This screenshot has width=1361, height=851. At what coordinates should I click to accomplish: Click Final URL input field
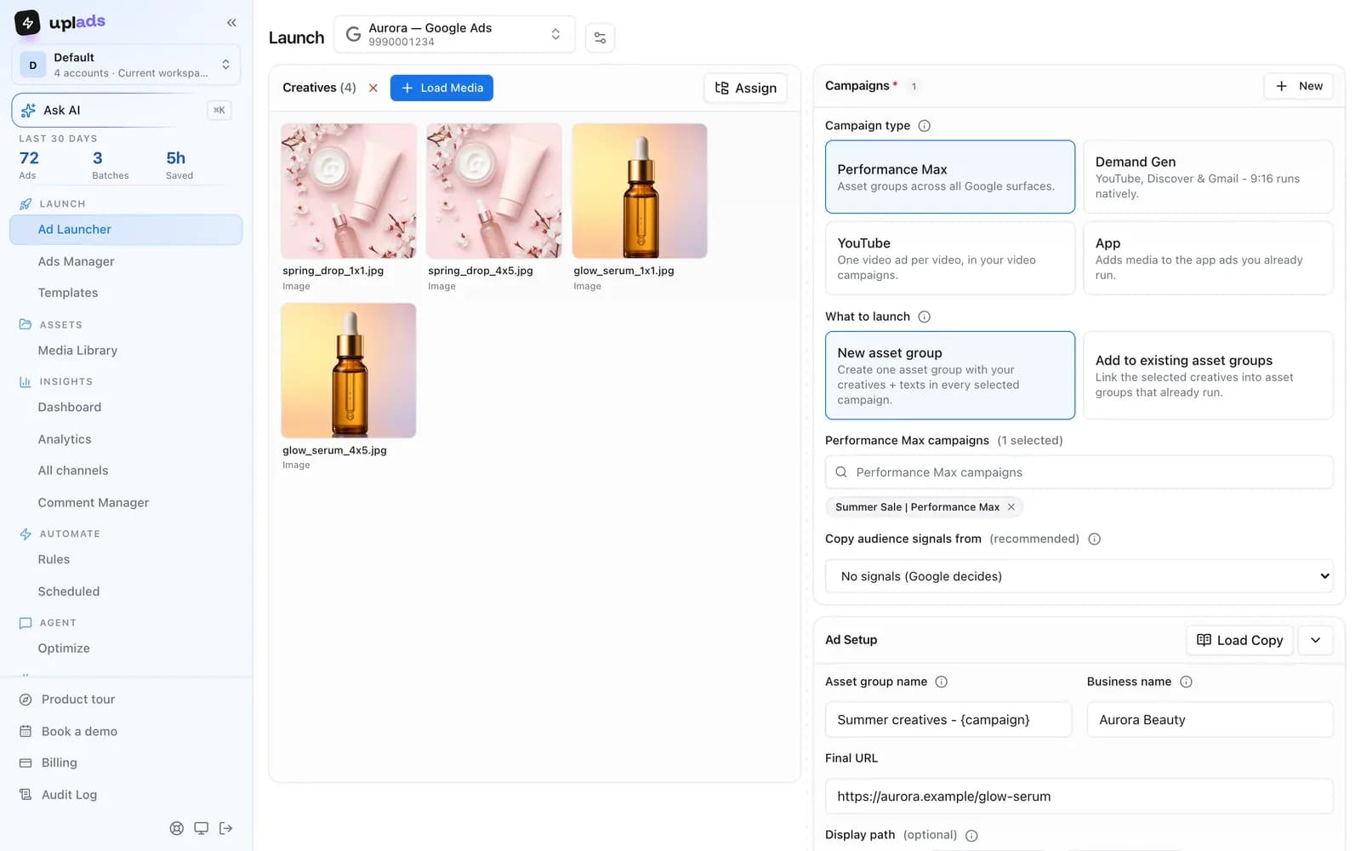pos(1079,797)
